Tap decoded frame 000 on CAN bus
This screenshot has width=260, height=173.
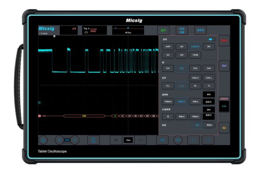pyautogui.click(x=84, y=116)
